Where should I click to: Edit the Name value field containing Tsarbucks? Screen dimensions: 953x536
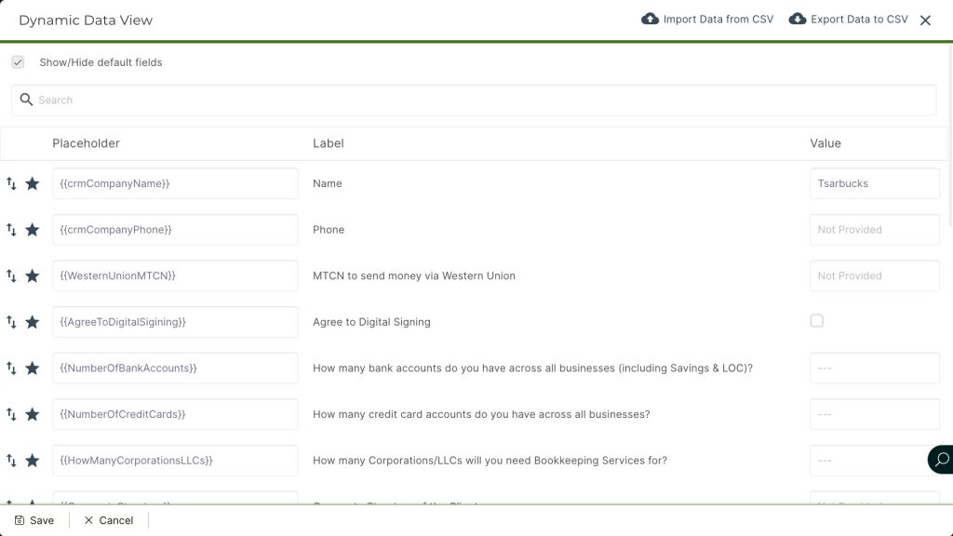click(874, 183)
